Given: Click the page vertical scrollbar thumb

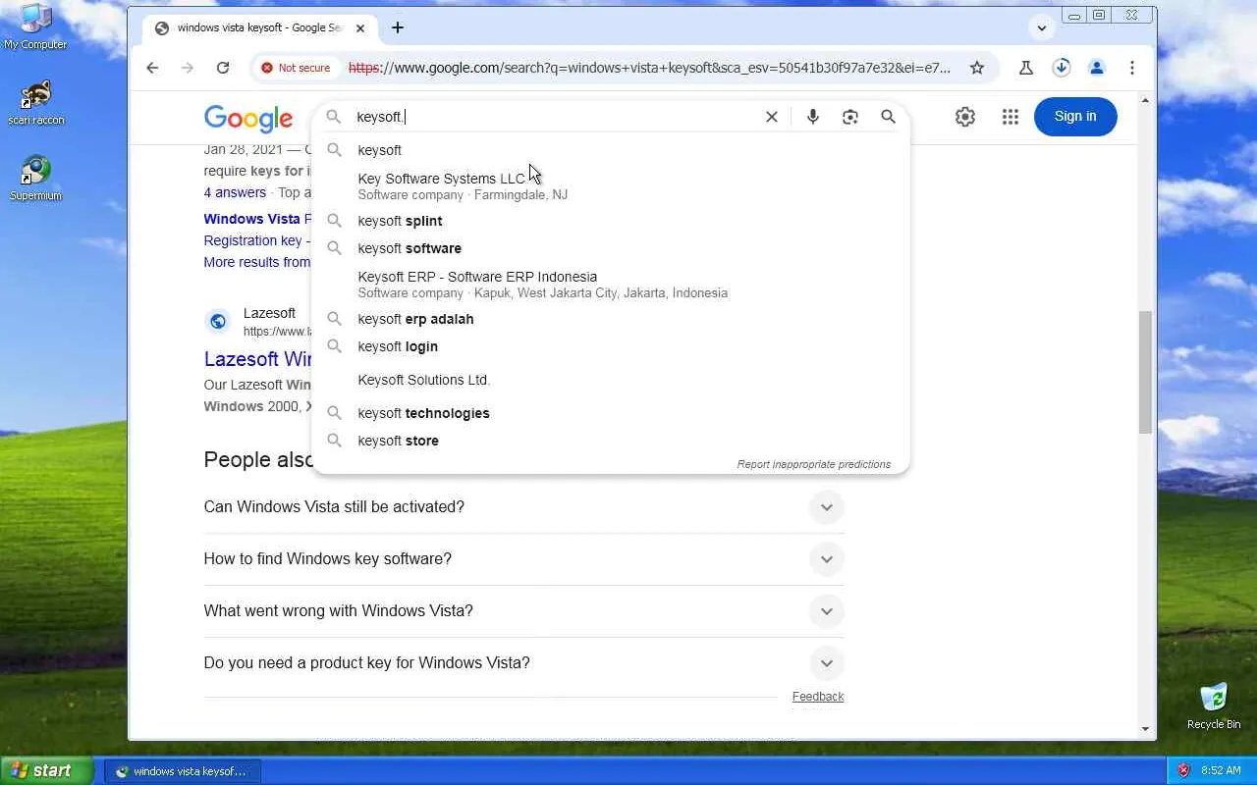Looking at the screenshot, I should [x=1145, y=371].
